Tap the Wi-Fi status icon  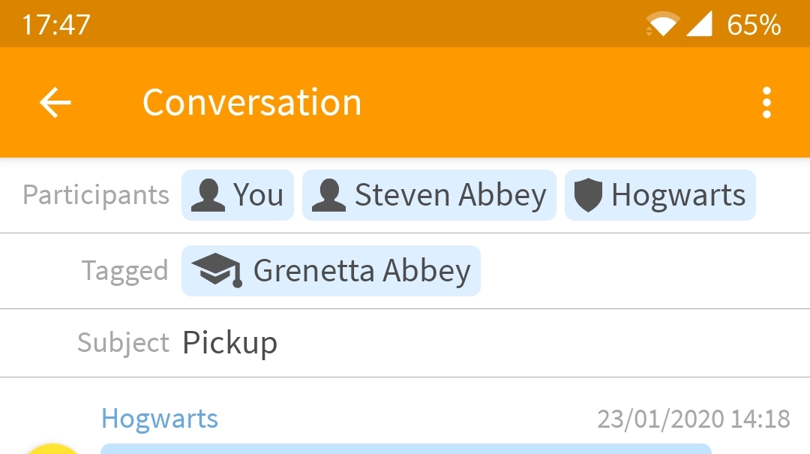click(662, 25)
